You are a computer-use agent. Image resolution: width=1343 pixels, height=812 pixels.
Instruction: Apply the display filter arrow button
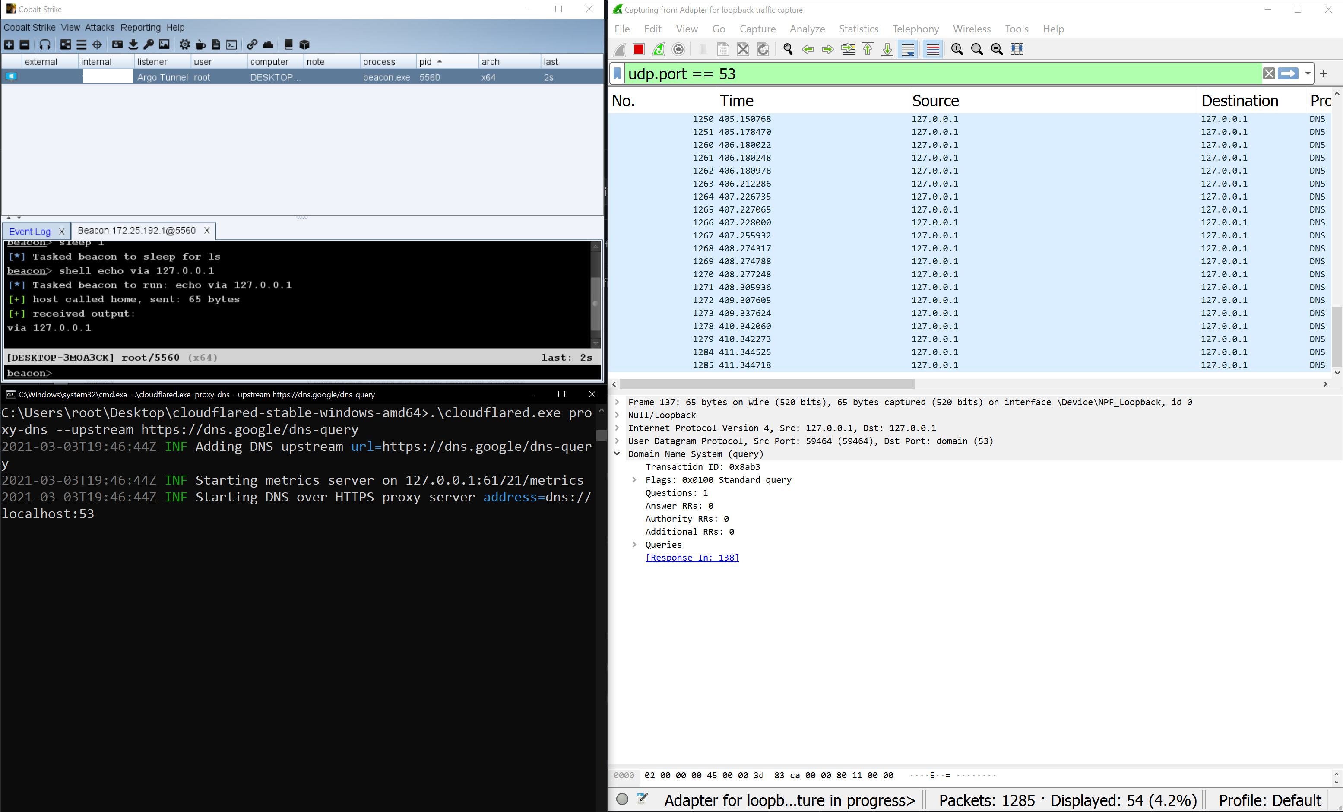(x=1288, y=73)
